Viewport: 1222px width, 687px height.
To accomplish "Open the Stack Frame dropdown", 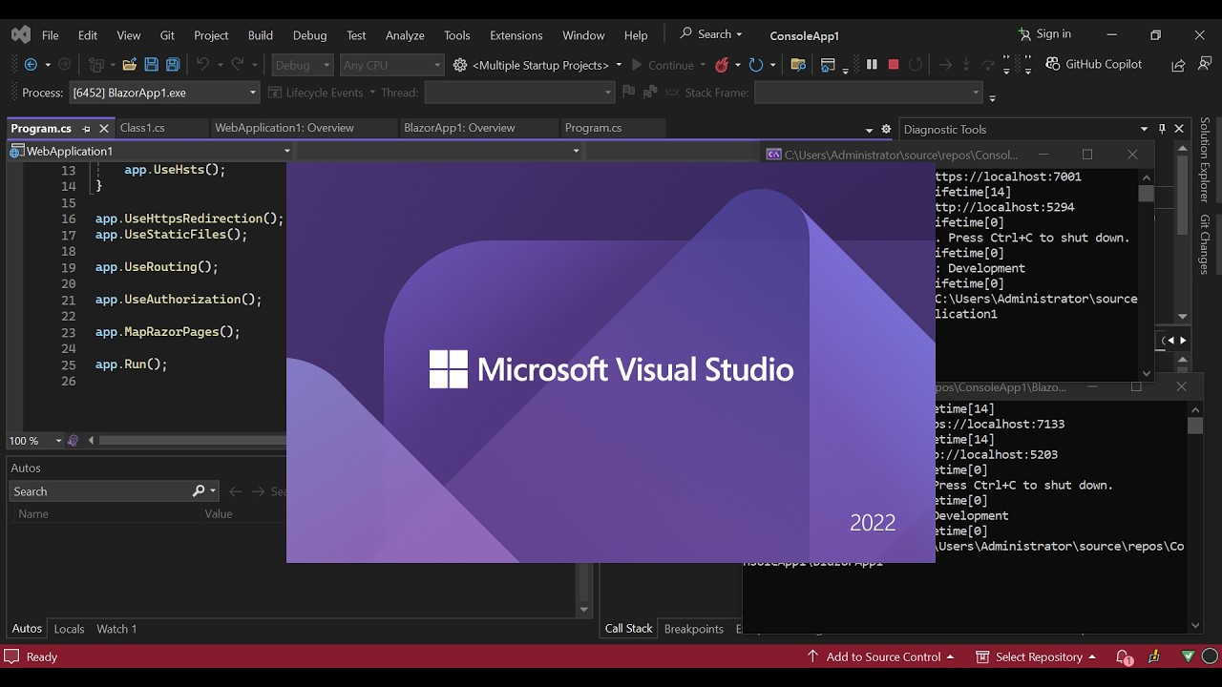I will pos(868,93).
